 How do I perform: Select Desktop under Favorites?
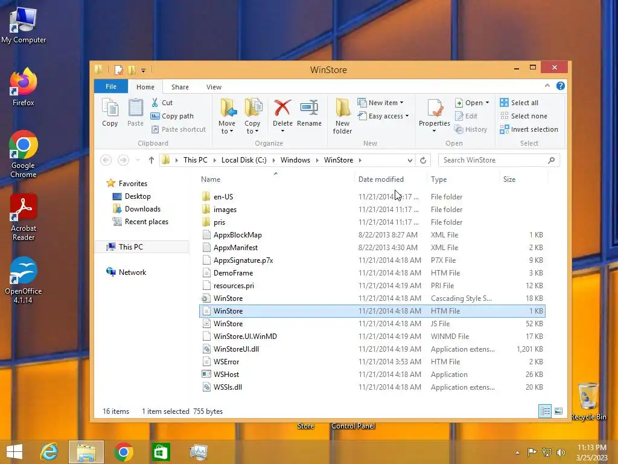click(x=137, y=196)
